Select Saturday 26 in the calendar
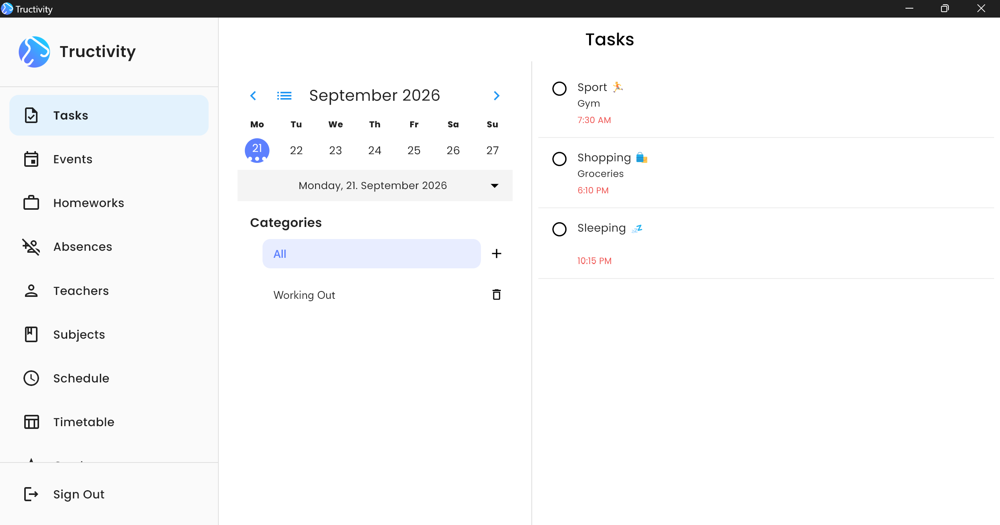 click(x=453, y=150)
